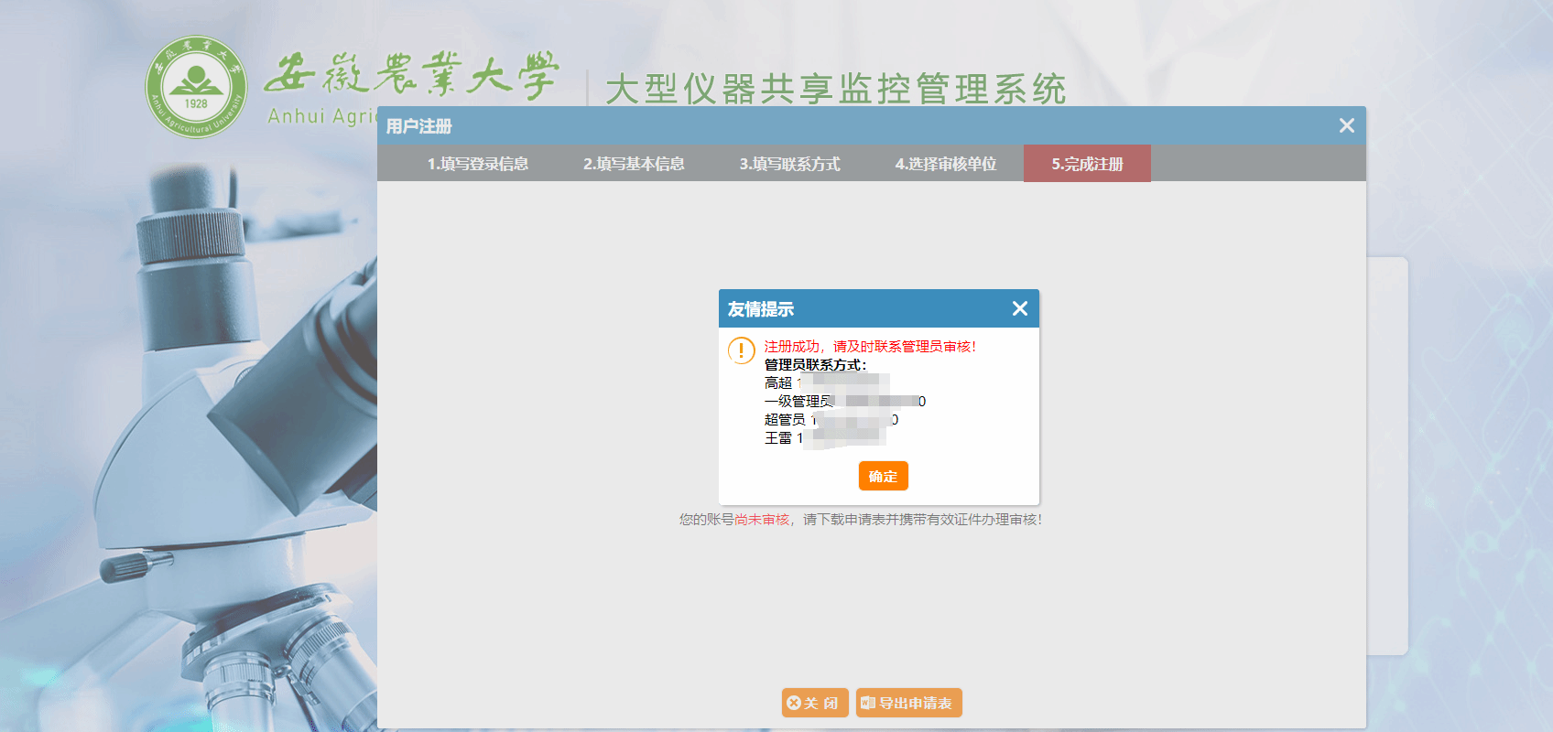Screen dimensions: 1553x732
Task: Go to step 1.填写登录信息 tab
Action: (477, 164)
